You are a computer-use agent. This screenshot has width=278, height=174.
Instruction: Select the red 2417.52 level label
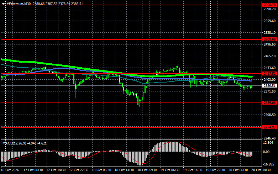(269, 73)
